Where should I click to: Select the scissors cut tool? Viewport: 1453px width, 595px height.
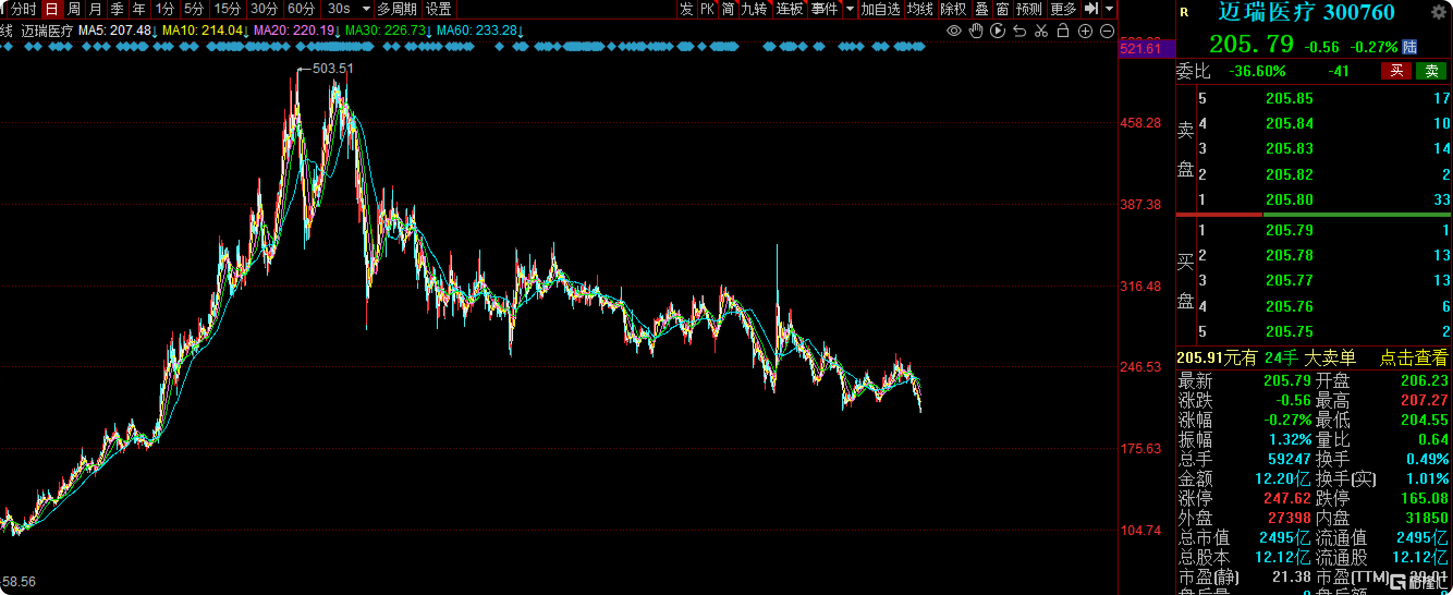[x=1041, y=31]
